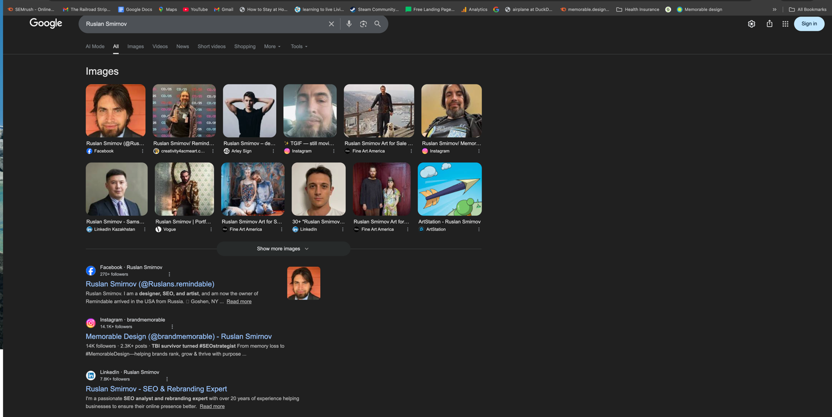Switch to the Videos tab
Image resolution: width=832 pixels, height=417 pixels.
tap(160, 47)
